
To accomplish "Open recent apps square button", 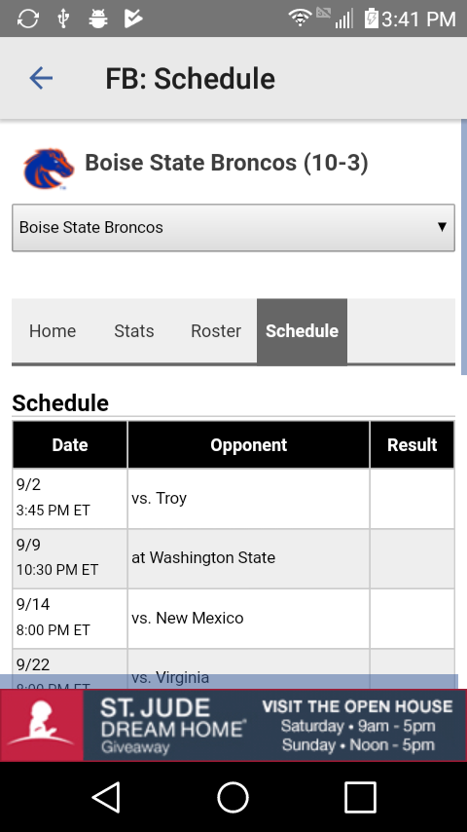I will [x=360, y=797].
